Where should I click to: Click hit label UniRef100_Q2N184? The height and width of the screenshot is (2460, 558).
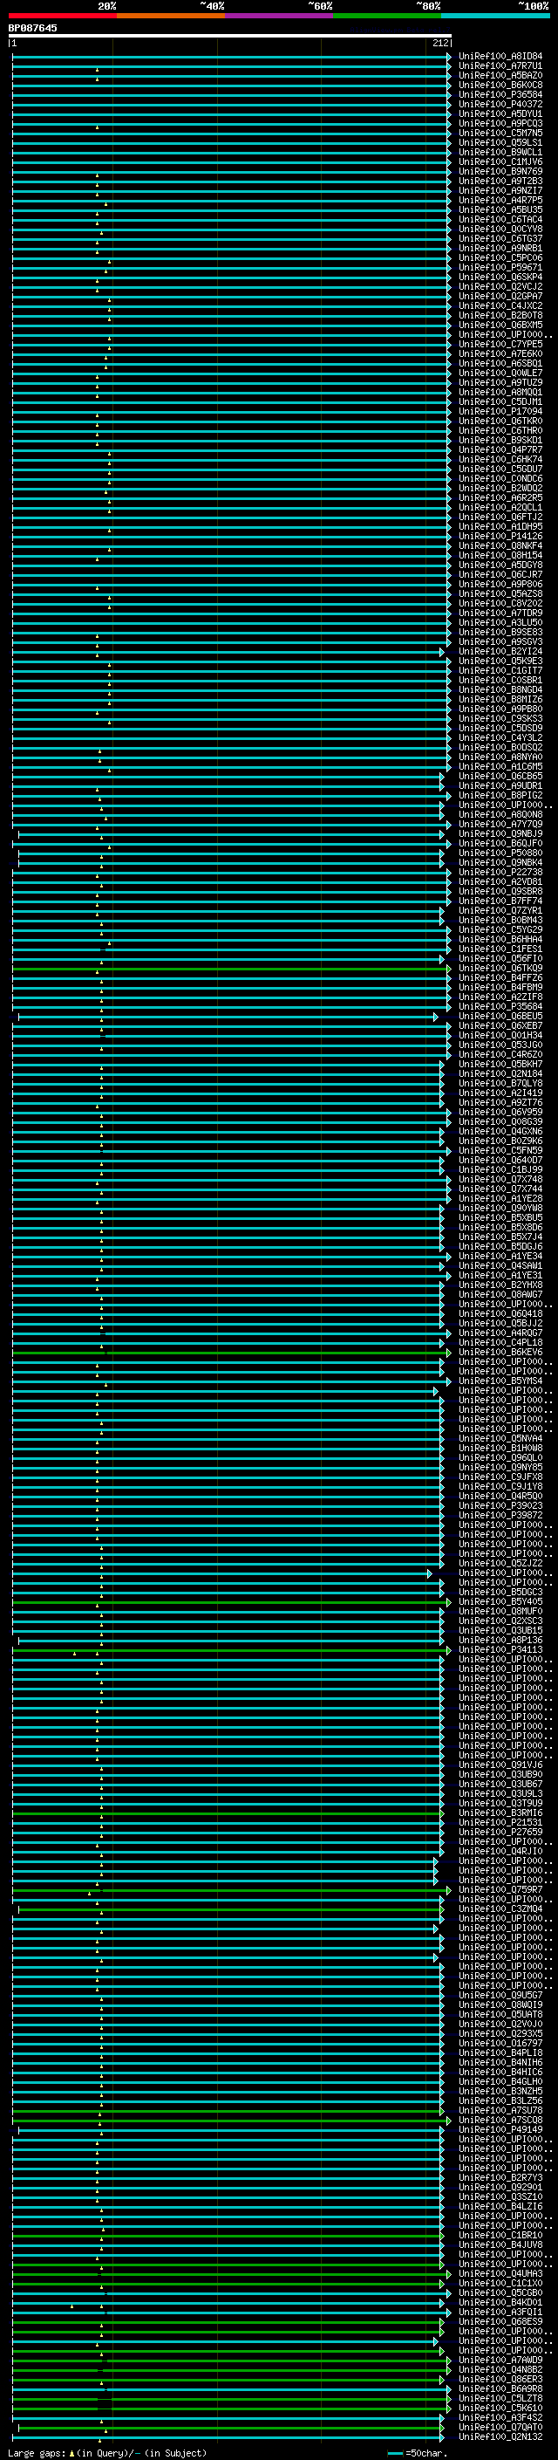click(x=500, y=1073)
